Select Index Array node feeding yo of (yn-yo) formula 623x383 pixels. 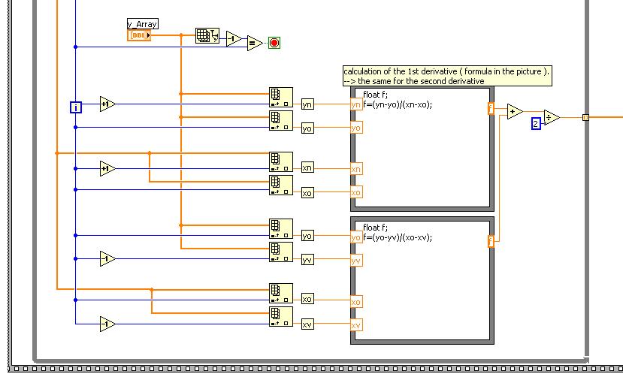pyautogui.click(x=281, y=121)
